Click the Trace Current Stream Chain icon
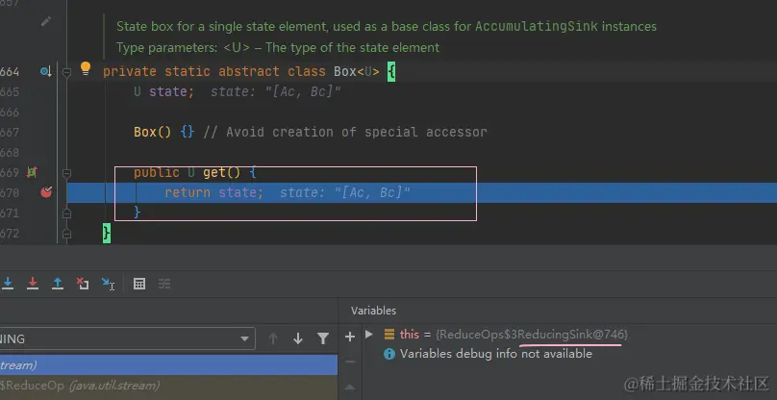Screen dimensions: 777x400 point(164,284)
